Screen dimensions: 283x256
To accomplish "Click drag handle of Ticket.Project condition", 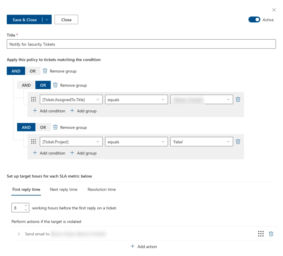I will [34, 142].
